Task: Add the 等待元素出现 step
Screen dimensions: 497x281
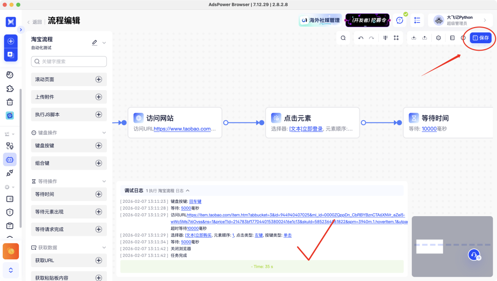Action: click(98, 212)
